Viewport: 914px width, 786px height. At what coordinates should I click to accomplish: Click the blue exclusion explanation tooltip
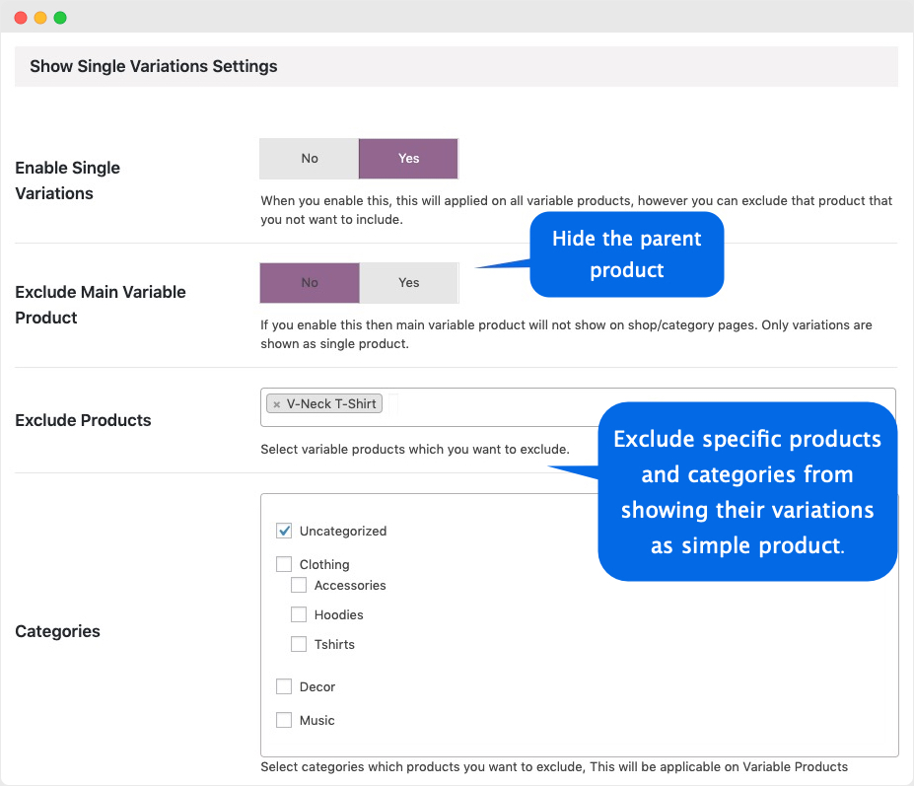tap(746, 490)
